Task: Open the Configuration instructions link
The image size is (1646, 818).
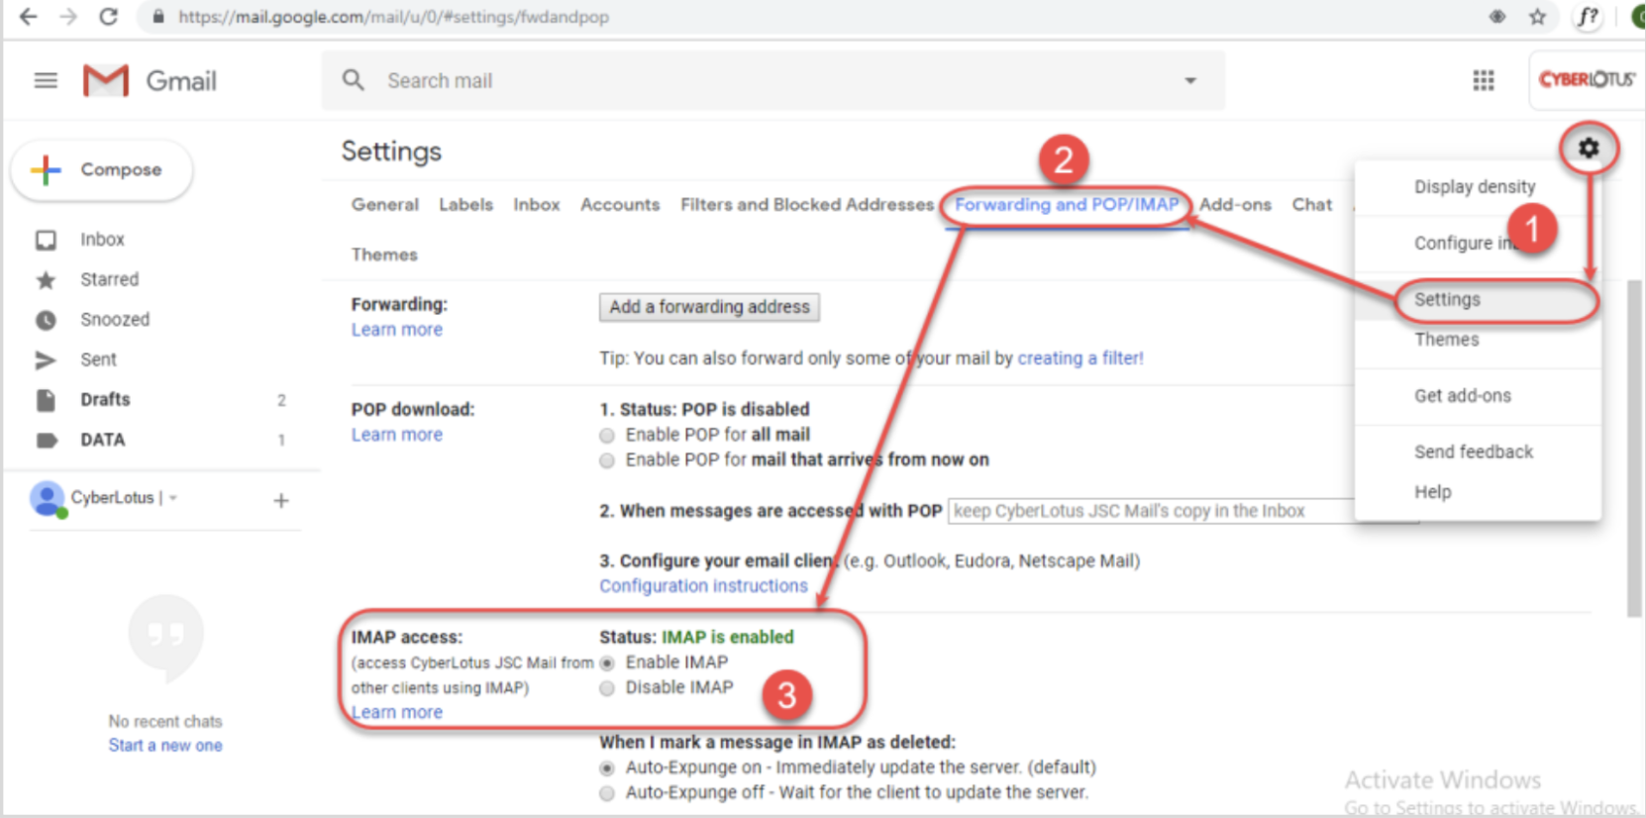Action: click(x=703, y=586)
